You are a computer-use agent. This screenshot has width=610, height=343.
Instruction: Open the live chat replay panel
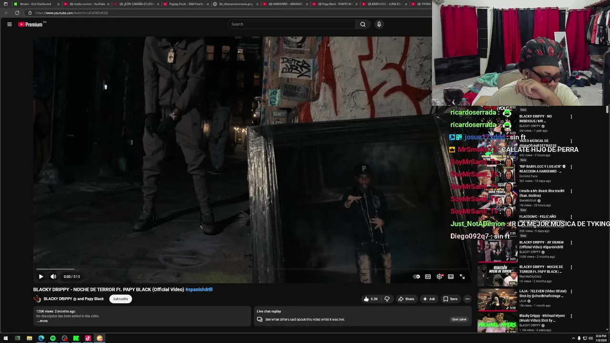click(459, 319)
